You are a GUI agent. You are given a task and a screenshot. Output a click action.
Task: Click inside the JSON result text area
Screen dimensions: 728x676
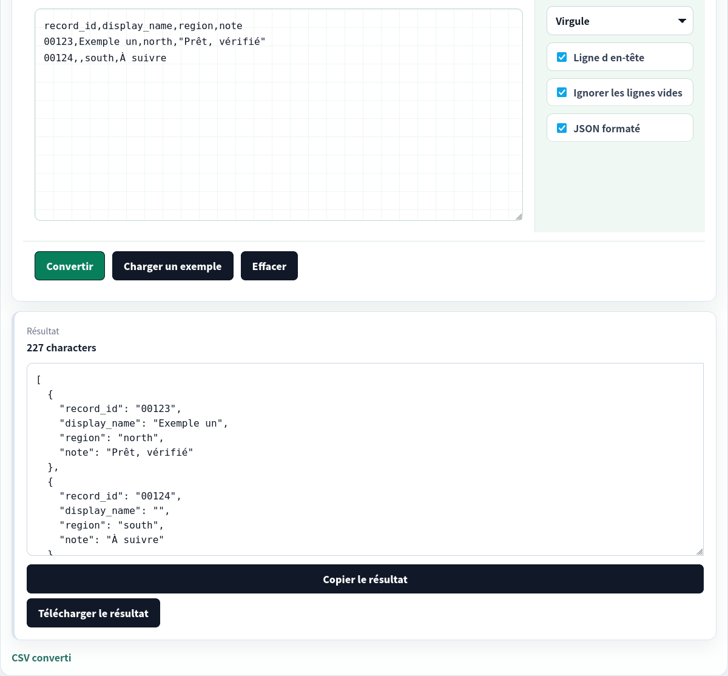(x=365, y=459)
